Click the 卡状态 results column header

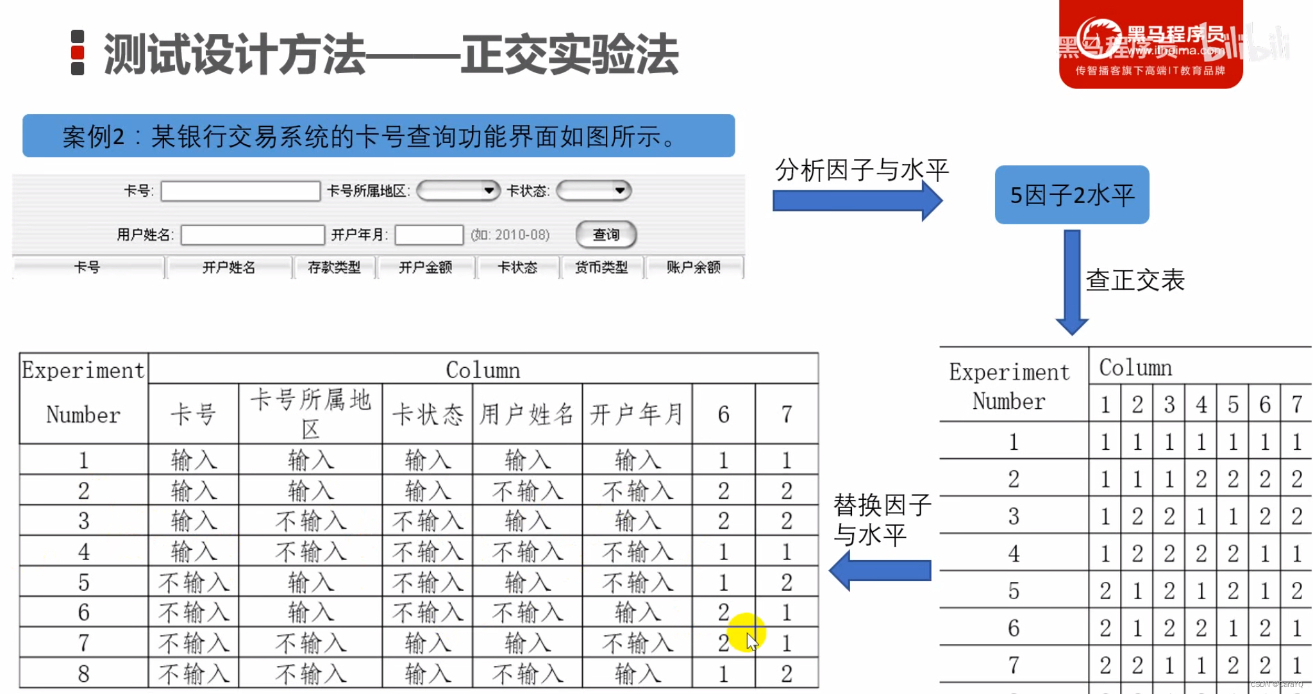(x=517, y=267)
